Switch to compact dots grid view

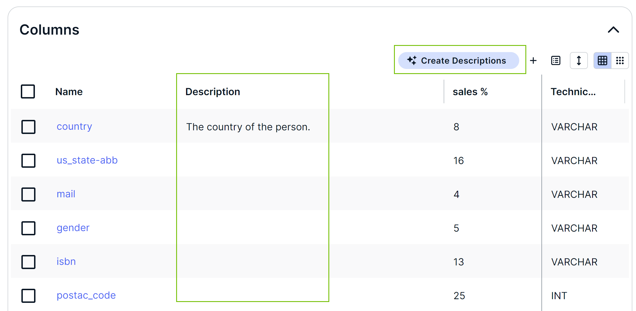620,61
